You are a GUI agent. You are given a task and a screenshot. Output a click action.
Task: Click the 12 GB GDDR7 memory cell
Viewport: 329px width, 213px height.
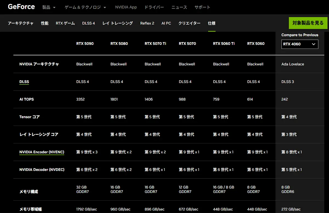click(185, 189)
